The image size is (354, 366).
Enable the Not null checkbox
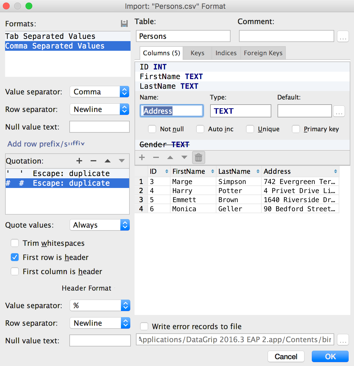pyautogui.click(x=152, y=129)
